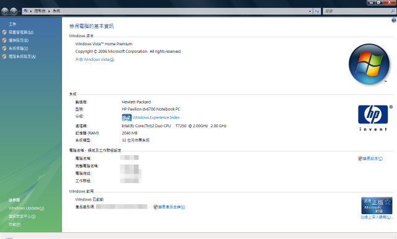
Task: Click the Forward navigation arrow button
Action: coord(14,11)
